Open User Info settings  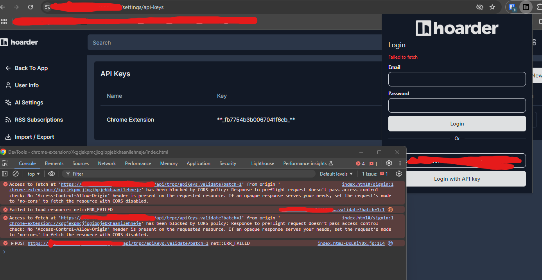point(22,85)
